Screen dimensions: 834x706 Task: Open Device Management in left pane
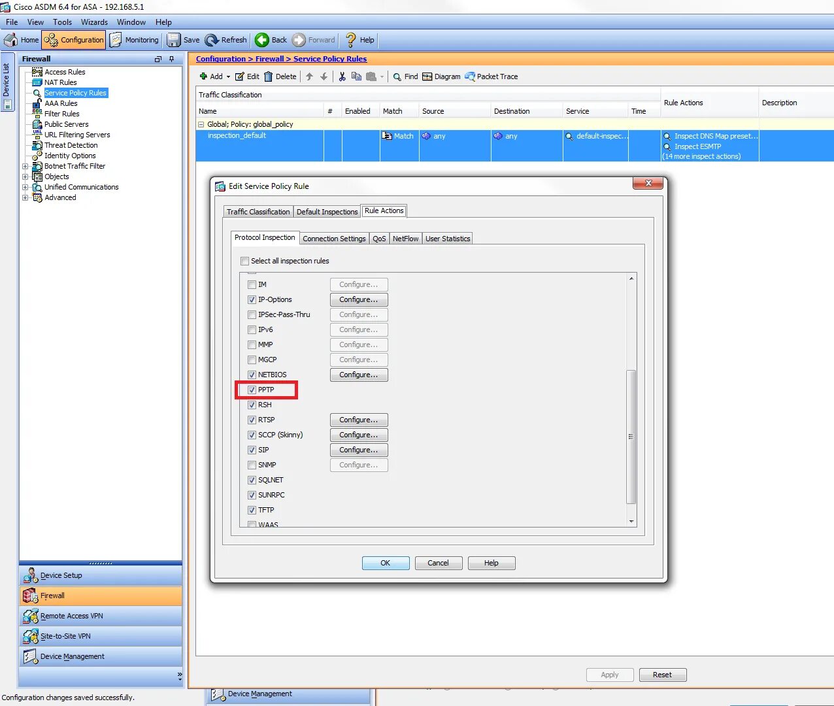101,656
